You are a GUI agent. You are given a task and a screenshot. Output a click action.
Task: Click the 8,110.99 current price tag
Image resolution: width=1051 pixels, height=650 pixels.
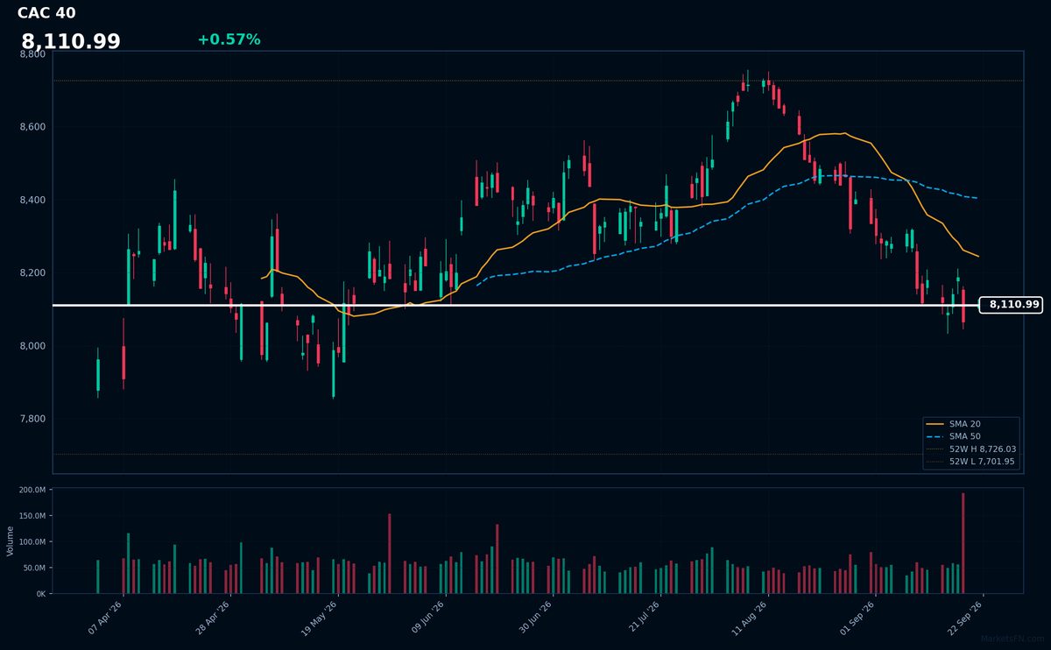pyautogui.click(x=1011, y=305)
